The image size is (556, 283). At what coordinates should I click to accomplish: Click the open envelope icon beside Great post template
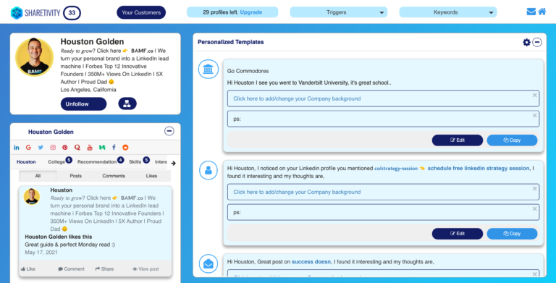208,264
